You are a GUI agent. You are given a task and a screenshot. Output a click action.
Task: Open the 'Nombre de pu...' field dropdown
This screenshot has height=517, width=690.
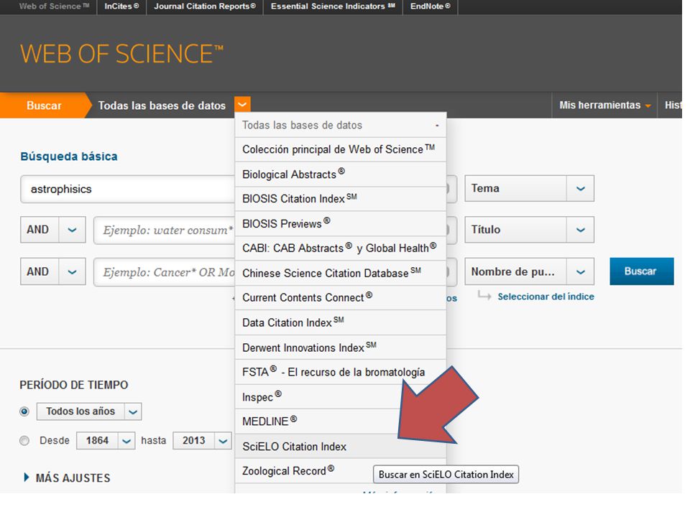(581, 271)
